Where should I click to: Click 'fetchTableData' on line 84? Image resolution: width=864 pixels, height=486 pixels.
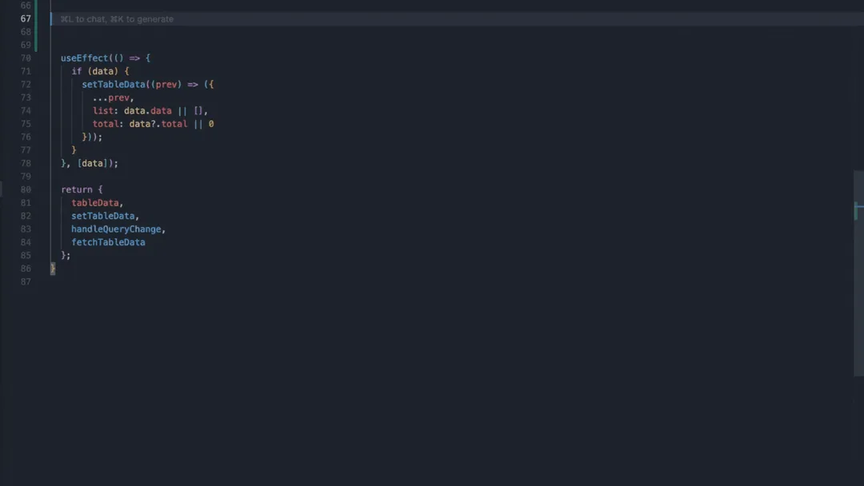pos(108,243)
